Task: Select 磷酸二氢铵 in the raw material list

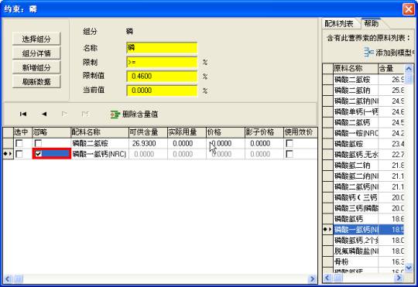Action: click(x=355, y=80)
